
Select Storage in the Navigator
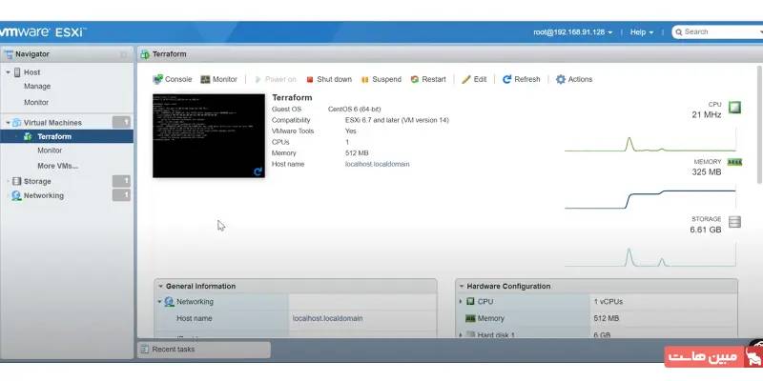pos(37,181)
